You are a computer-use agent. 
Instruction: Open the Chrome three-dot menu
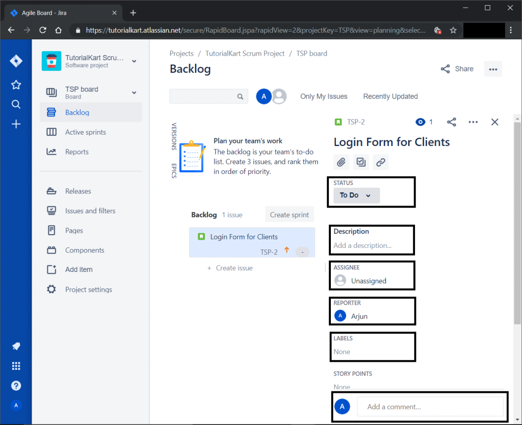click(x=511, y=30)
